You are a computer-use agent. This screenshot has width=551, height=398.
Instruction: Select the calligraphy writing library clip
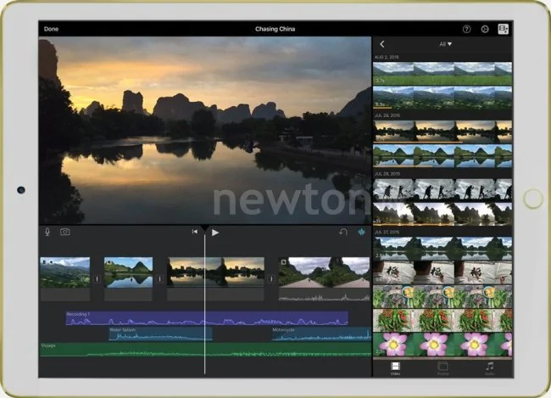click(442, 272)
